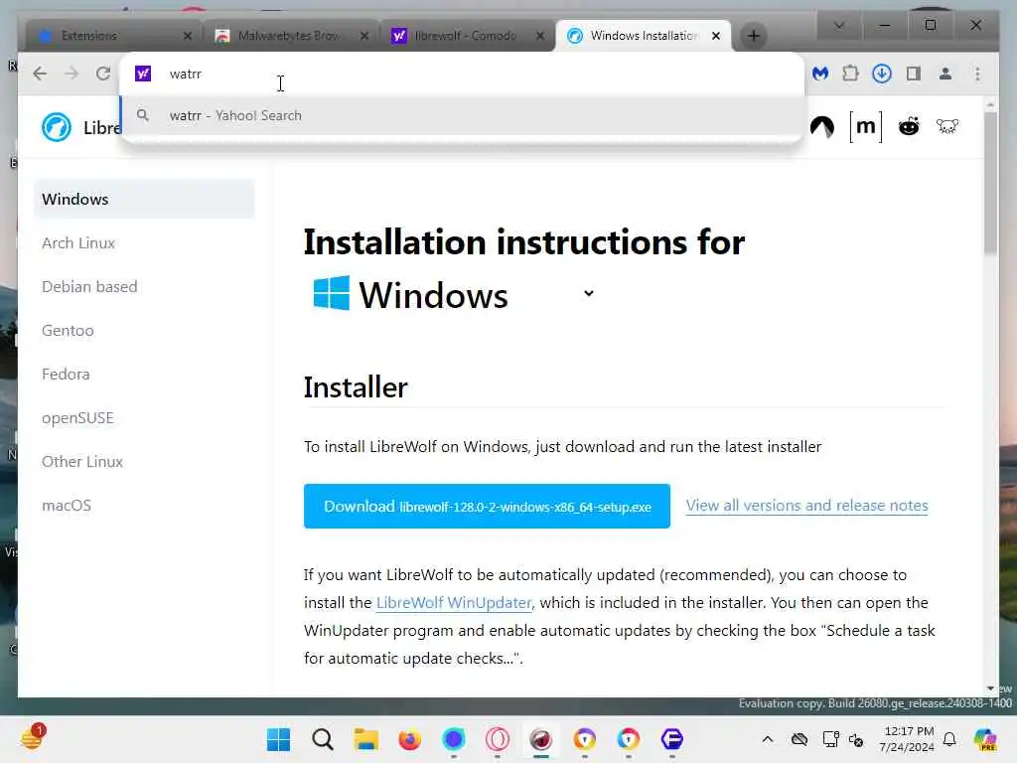
Task: Toggle the side panel icon
Action: (914, 74)
